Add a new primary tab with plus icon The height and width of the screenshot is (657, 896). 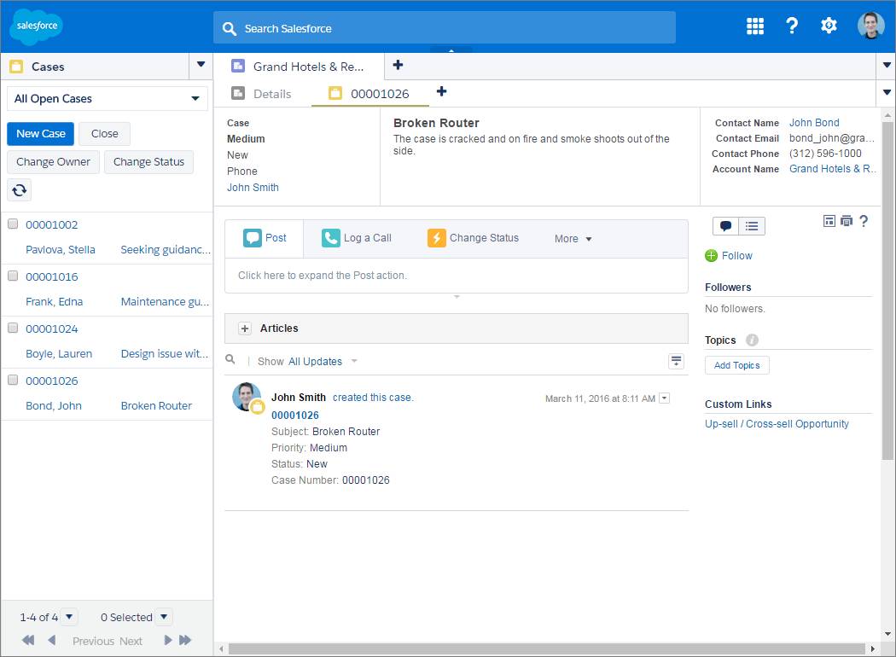398,65
